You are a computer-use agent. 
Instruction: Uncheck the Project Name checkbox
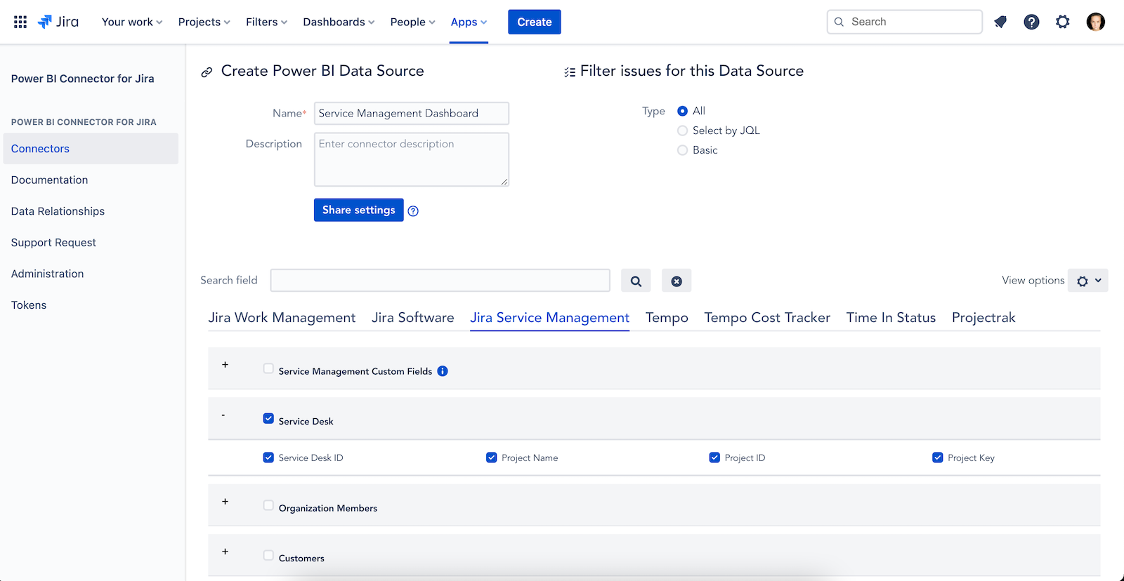[x=491, y=458]
